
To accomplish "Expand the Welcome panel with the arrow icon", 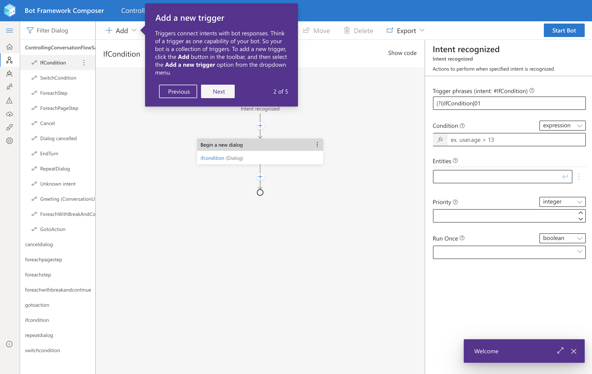I will click(560, 351).
